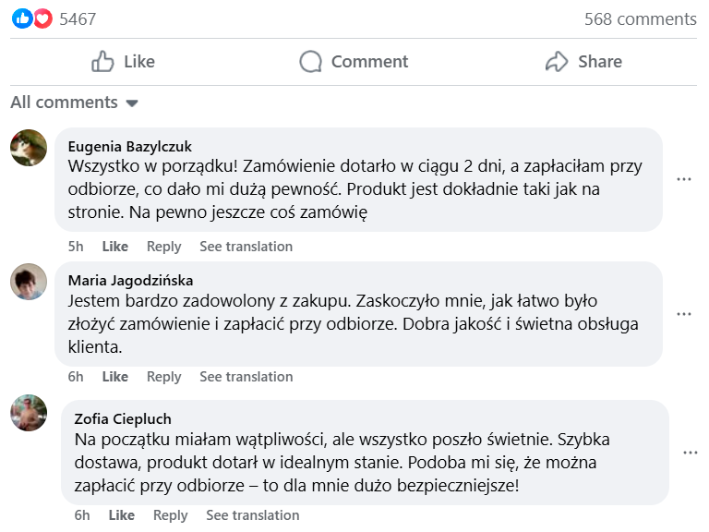709x532 pixels.
Task: See translation of Eugenia Bazylczuk's comment
Action: 246,247
